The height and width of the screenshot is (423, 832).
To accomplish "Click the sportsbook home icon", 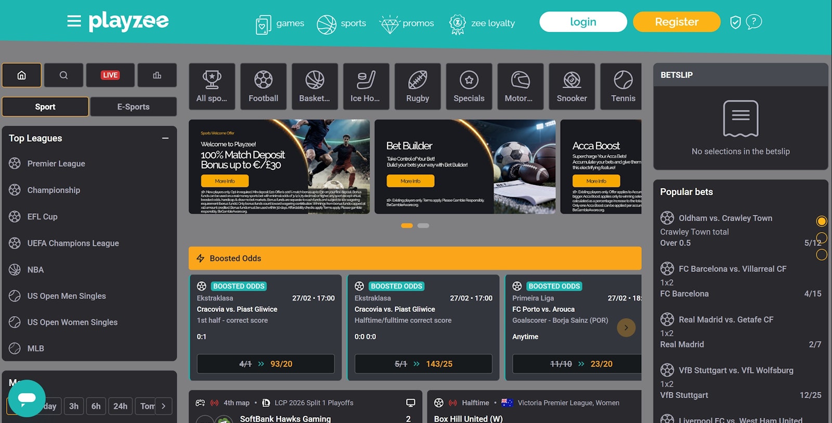I will point(22,75).
